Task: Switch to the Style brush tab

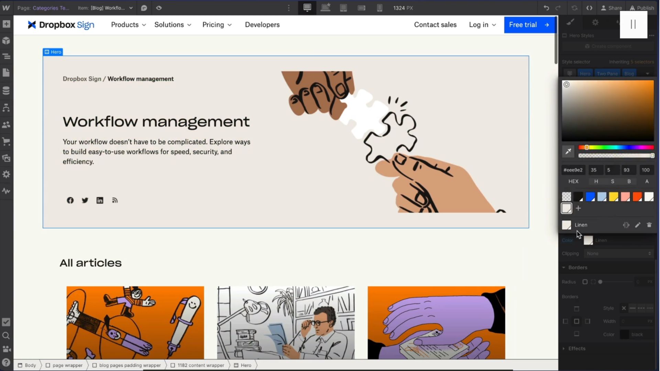Action: click(571, 22)
